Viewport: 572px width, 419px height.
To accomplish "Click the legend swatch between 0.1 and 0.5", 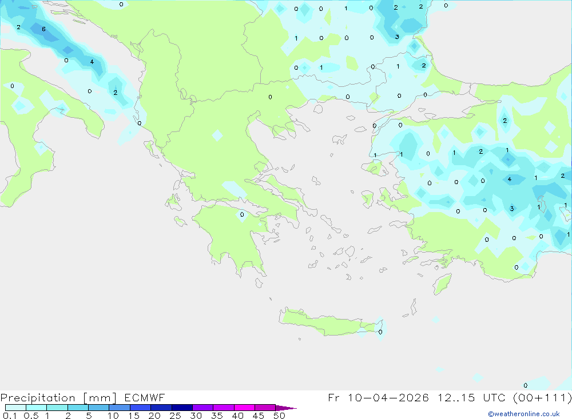I will 15,408.
